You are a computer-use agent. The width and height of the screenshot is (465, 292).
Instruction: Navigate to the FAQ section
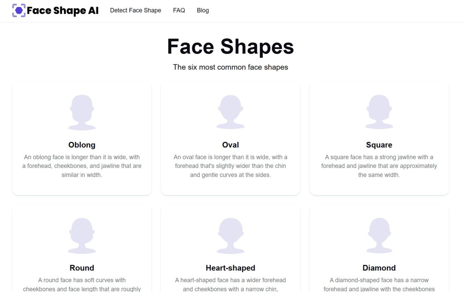pyautogui.click(x=179, y=10)
